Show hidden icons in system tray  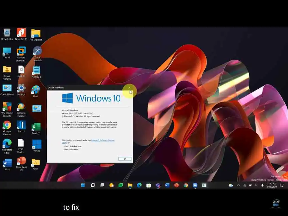[x=238, y=185]
